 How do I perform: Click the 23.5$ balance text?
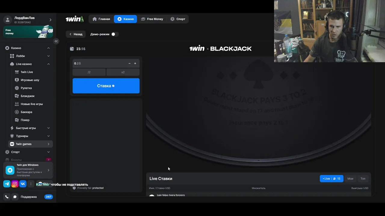coord(81,49)
